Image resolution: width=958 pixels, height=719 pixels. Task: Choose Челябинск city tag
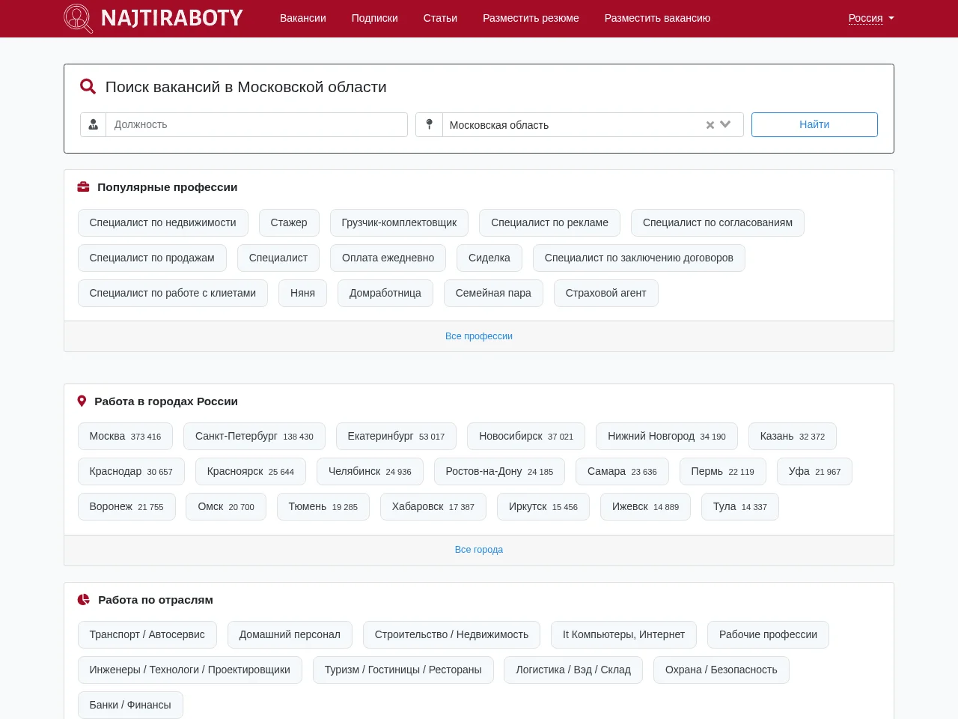(x=370, y=472)
